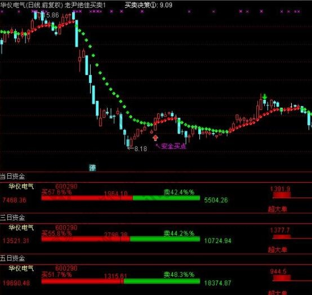Image resolution: width=312 pixels, height=295 pixels.
Task: Click the 超大单 label in 三日资金 panel
Action: (x=278, y=249)
